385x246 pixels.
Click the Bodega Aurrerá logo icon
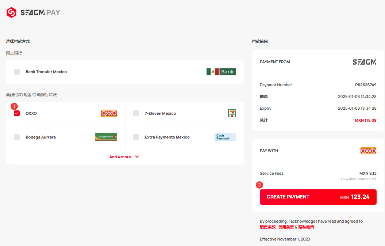pos(106,137)
